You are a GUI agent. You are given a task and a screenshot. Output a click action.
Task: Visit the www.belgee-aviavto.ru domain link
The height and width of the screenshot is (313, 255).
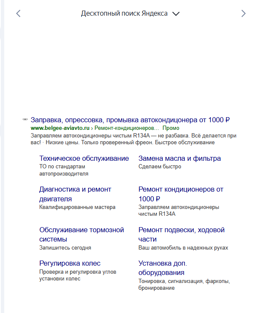pyautogui.click(x=60, y=128)
